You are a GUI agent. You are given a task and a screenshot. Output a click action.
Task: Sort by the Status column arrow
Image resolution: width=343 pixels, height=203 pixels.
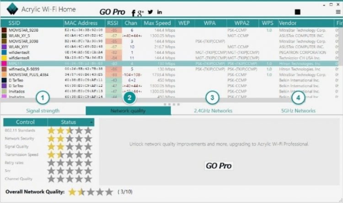tap(91, 122)
